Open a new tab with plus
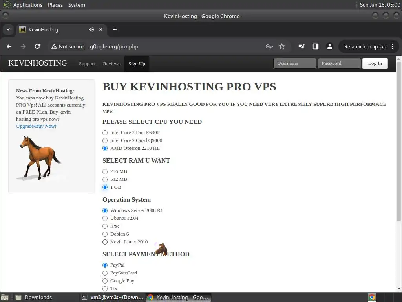The height and width of the screenshot is (302, 402). point(115,29)
